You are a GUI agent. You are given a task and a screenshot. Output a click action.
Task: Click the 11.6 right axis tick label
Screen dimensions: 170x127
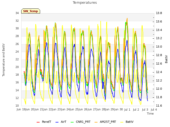click(x=159, y=106)
